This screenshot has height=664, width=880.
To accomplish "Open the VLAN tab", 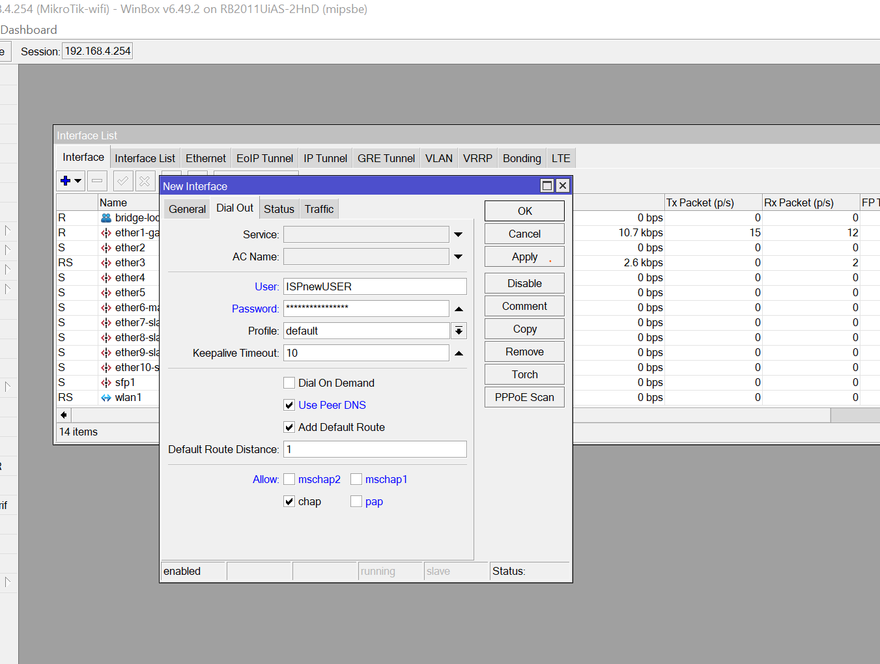I will click(439, 158).
